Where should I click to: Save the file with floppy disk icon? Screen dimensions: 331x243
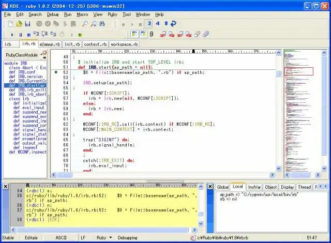27,24
